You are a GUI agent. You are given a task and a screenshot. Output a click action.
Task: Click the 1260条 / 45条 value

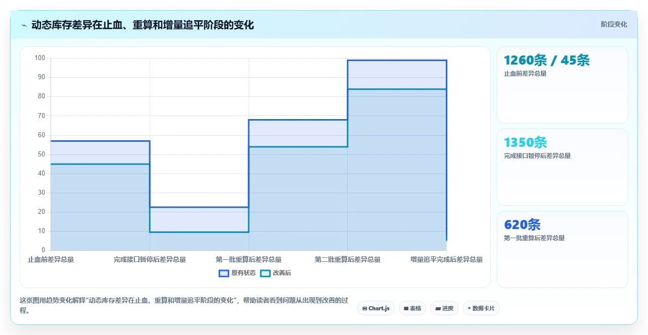pos(547,60)
